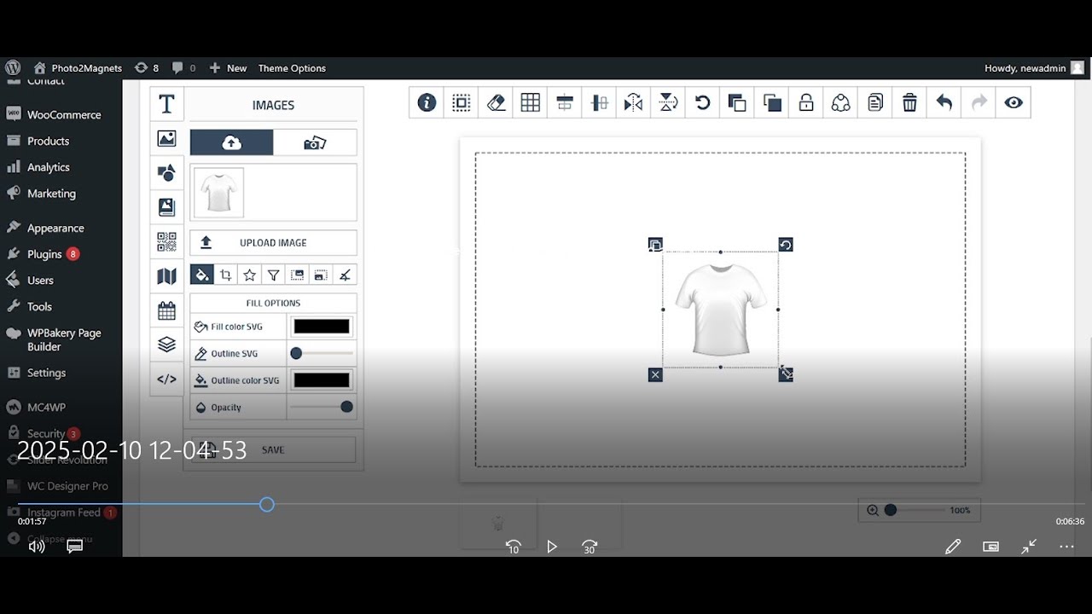Open the Outline color SVG swatch
This screenshot has height=614, width=1092.
click(322, 380)
